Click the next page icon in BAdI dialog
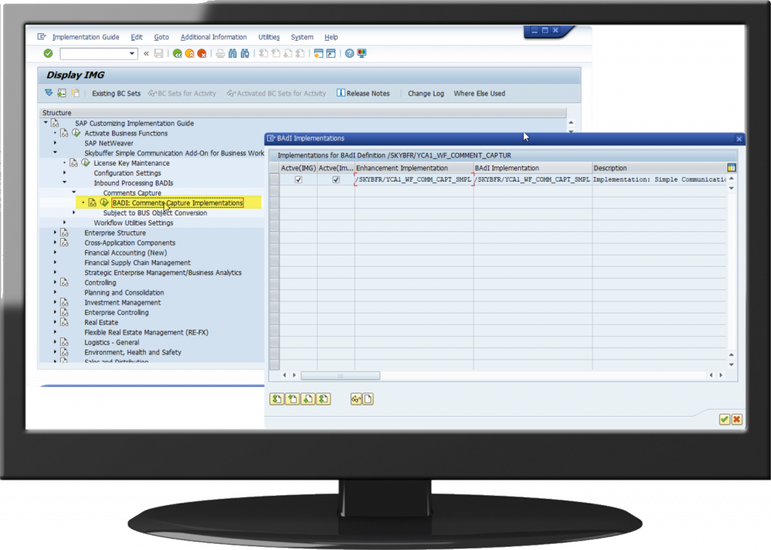The image size is (771, 550). click(x=308, y=399)
